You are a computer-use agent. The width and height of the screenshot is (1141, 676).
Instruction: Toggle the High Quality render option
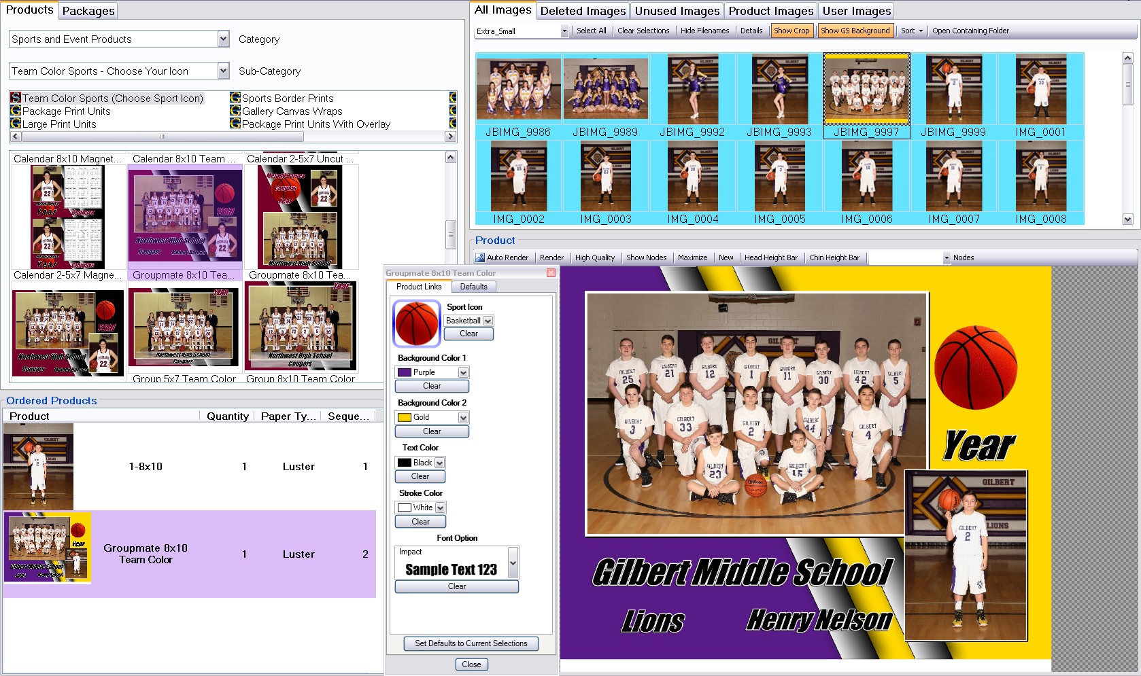click(594, 257)
